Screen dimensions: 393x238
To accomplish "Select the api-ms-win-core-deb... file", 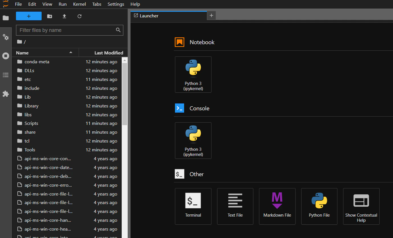I will click(67, 176).
